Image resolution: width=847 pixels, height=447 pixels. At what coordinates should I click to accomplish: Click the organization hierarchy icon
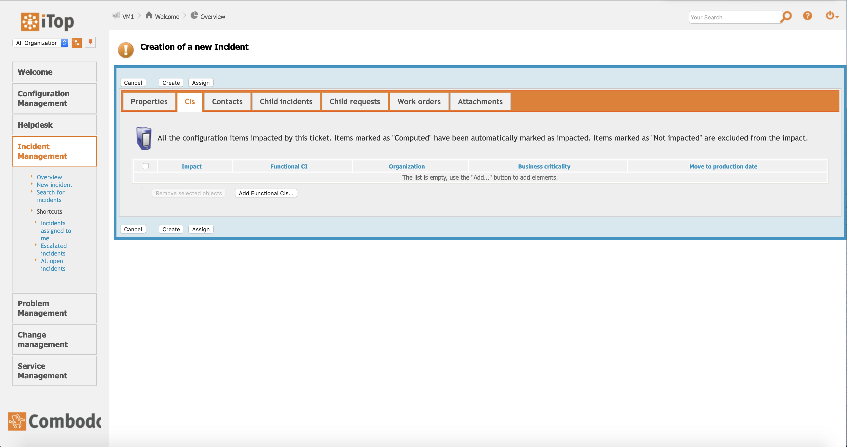(x=77, y=43)
